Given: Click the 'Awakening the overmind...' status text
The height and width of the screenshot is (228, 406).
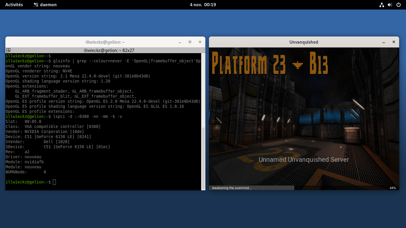Looking at the screenshot, I should (232, 188).
